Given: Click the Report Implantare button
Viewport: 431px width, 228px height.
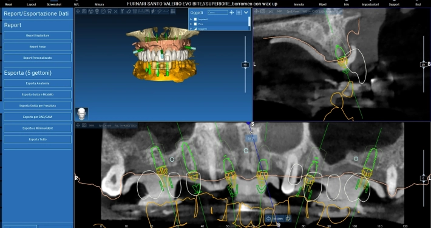Looking at the screenshot, I should point(38,35).
